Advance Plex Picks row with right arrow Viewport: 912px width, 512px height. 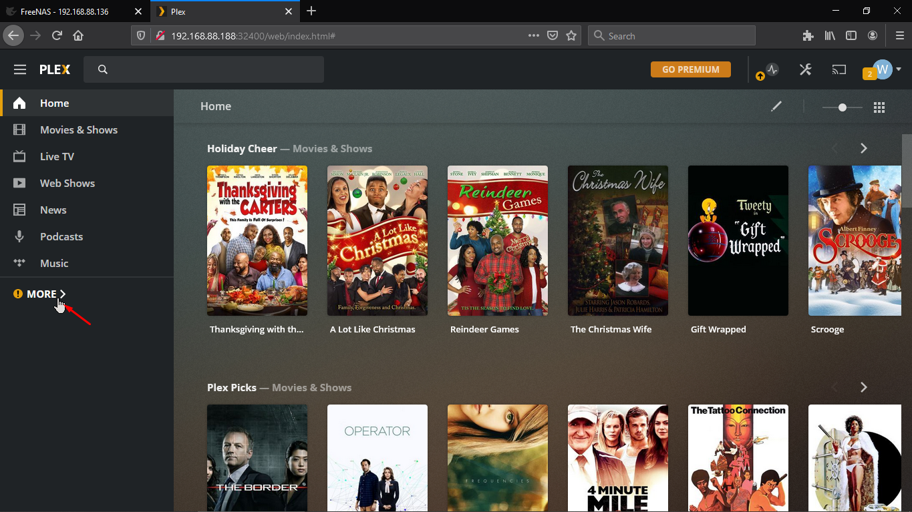click(x=863, y=387)
